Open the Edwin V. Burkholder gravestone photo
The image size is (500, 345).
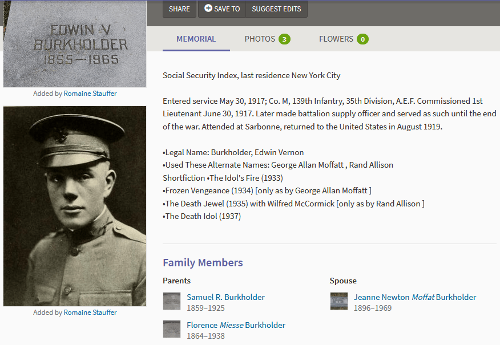point(74,43)
